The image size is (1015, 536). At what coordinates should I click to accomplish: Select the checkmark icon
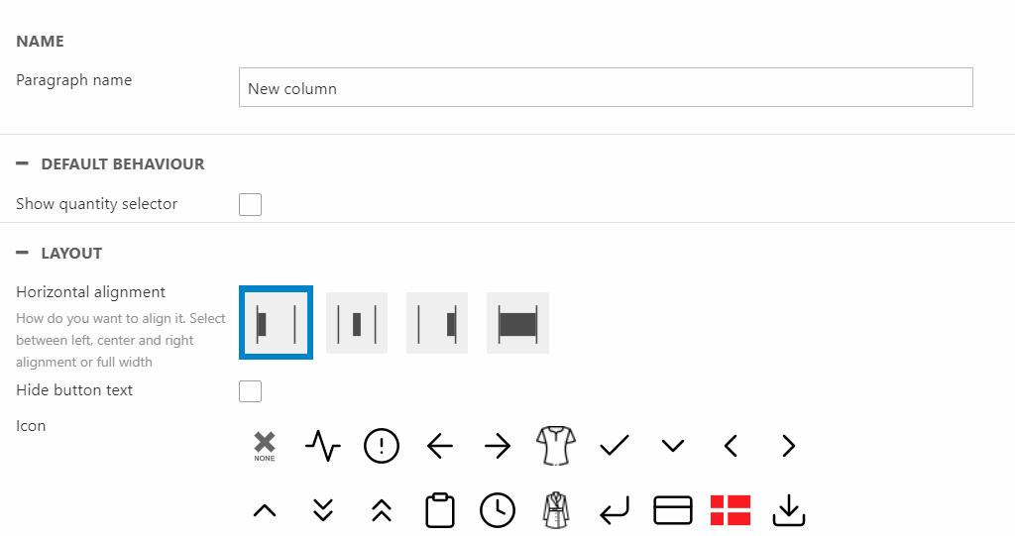click(x=615, y=446)
